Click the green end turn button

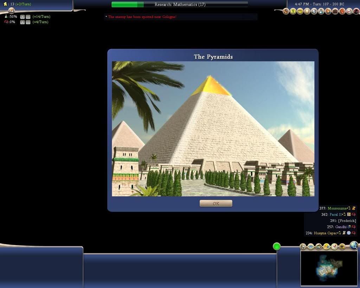point(277,247)
